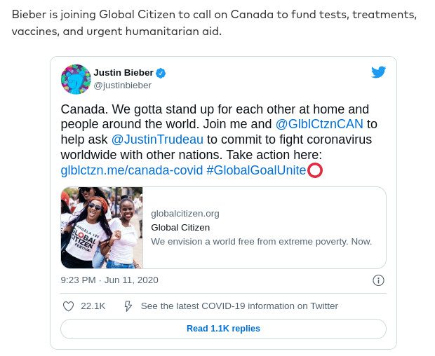
Task: Click the red circle emoji in tweet
Action: [315, 170]
